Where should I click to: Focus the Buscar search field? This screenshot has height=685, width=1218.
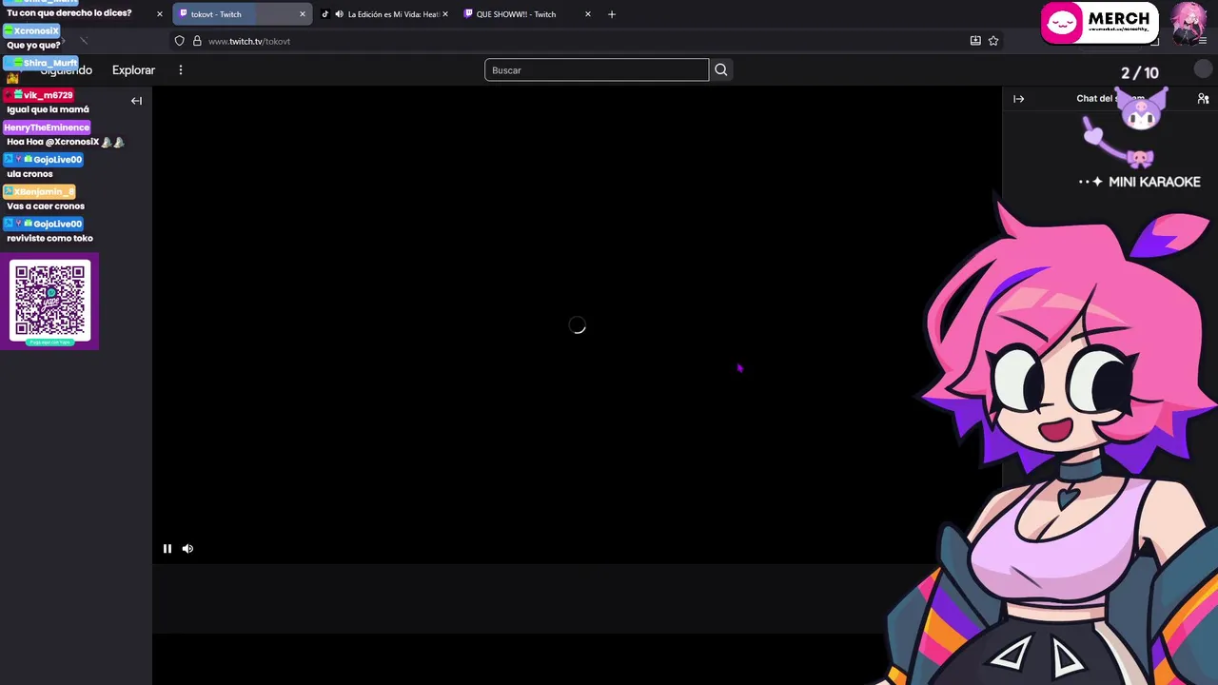tap(597, 69)
